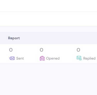Screen dimensions: 97x95
Task: Click the blank gap between Opened and Replied stats
Action: point(68,54)
